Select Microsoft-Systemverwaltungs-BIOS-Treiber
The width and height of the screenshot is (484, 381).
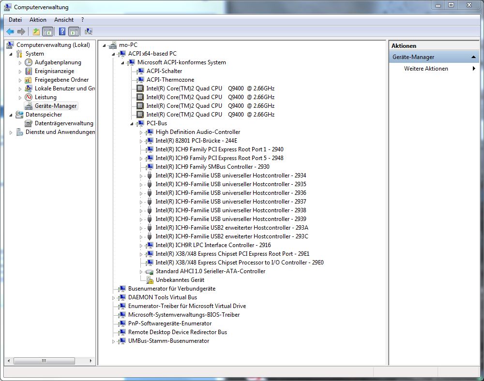(184, 315)
